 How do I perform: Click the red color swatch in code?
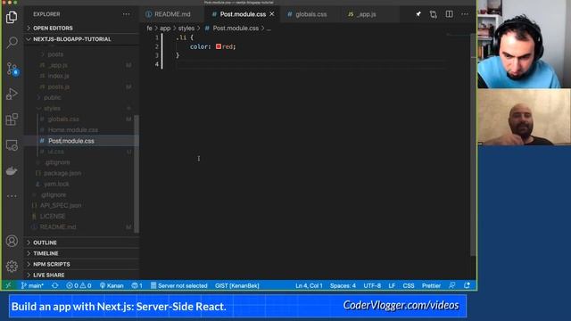click(x=218, y=46)
